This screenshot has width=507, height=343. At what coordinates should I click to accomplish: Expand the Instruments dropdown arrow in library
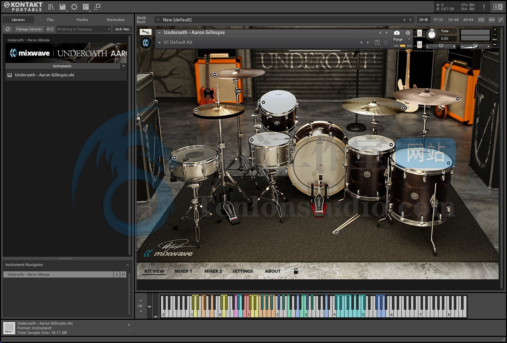[x=123, y=66]
